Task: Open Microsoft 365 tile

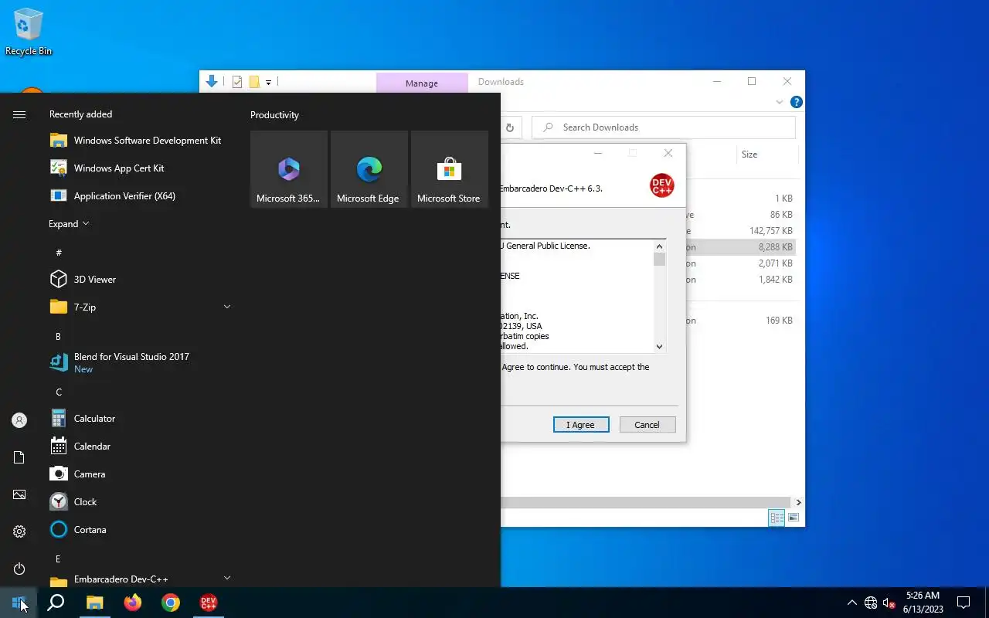Action: click(289, 169)
